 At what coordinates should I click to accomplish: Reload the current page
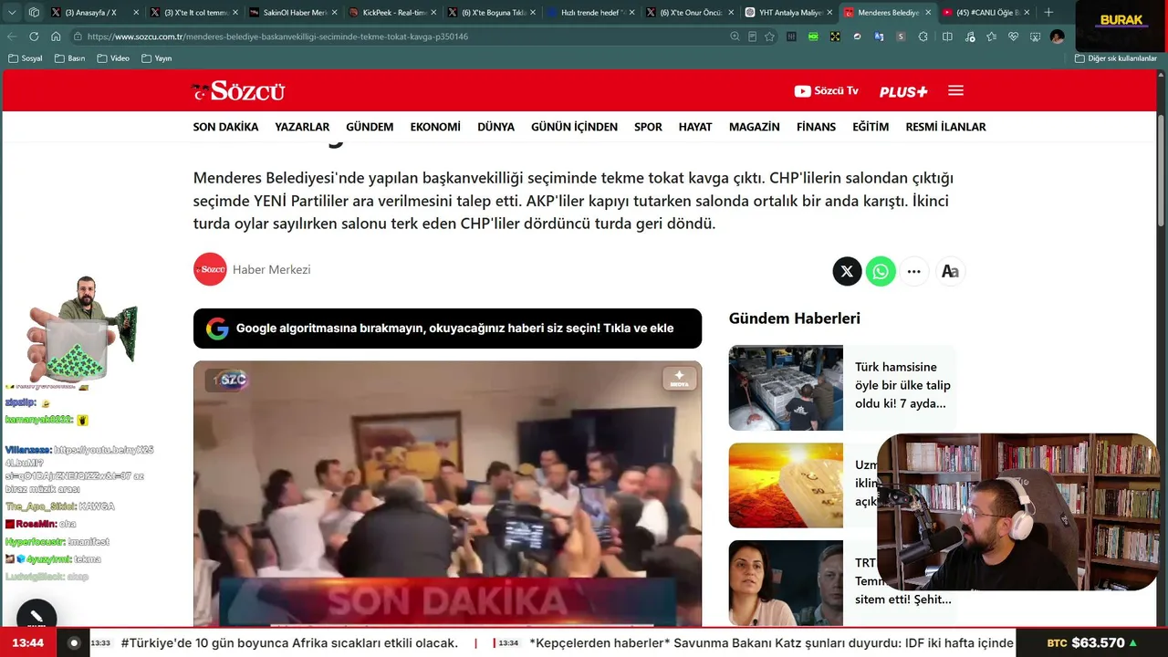pos(34,36)
